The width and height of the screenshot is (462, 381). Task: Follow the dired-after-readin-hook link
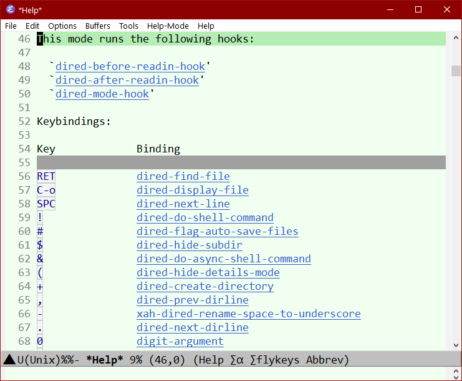click(127, 80)
